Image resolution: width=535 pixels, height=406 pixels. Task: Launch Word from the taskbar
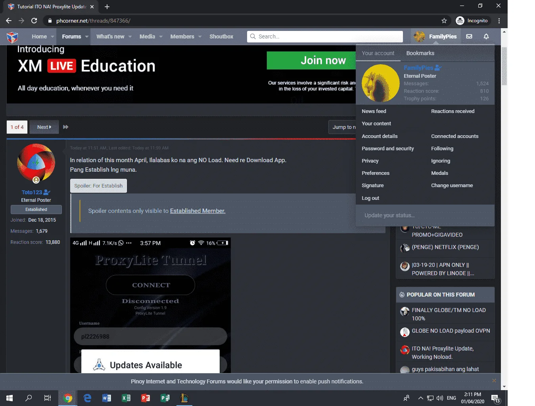pyautogui.click(x=107, y=398)
